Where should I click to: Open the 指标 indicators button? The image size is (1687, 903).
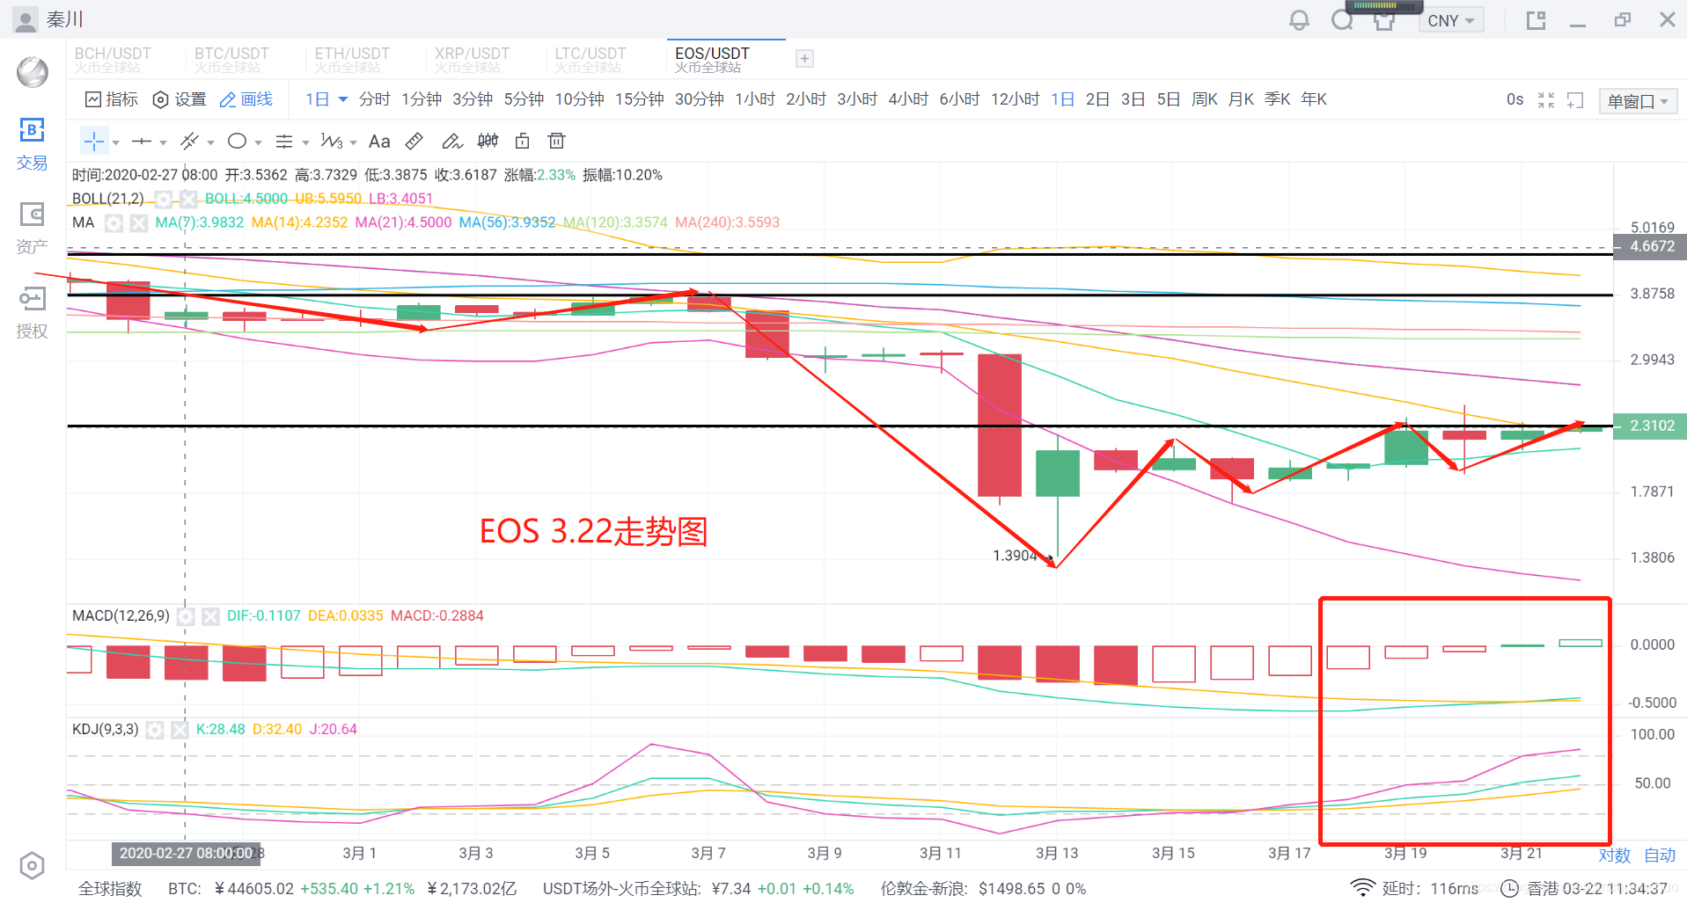(x=112, y=99)
